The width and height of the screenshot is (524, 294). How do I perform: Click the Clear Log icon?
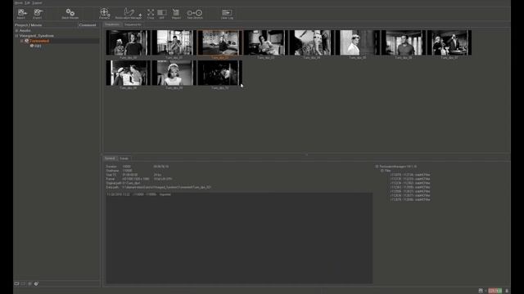(227, 13)
